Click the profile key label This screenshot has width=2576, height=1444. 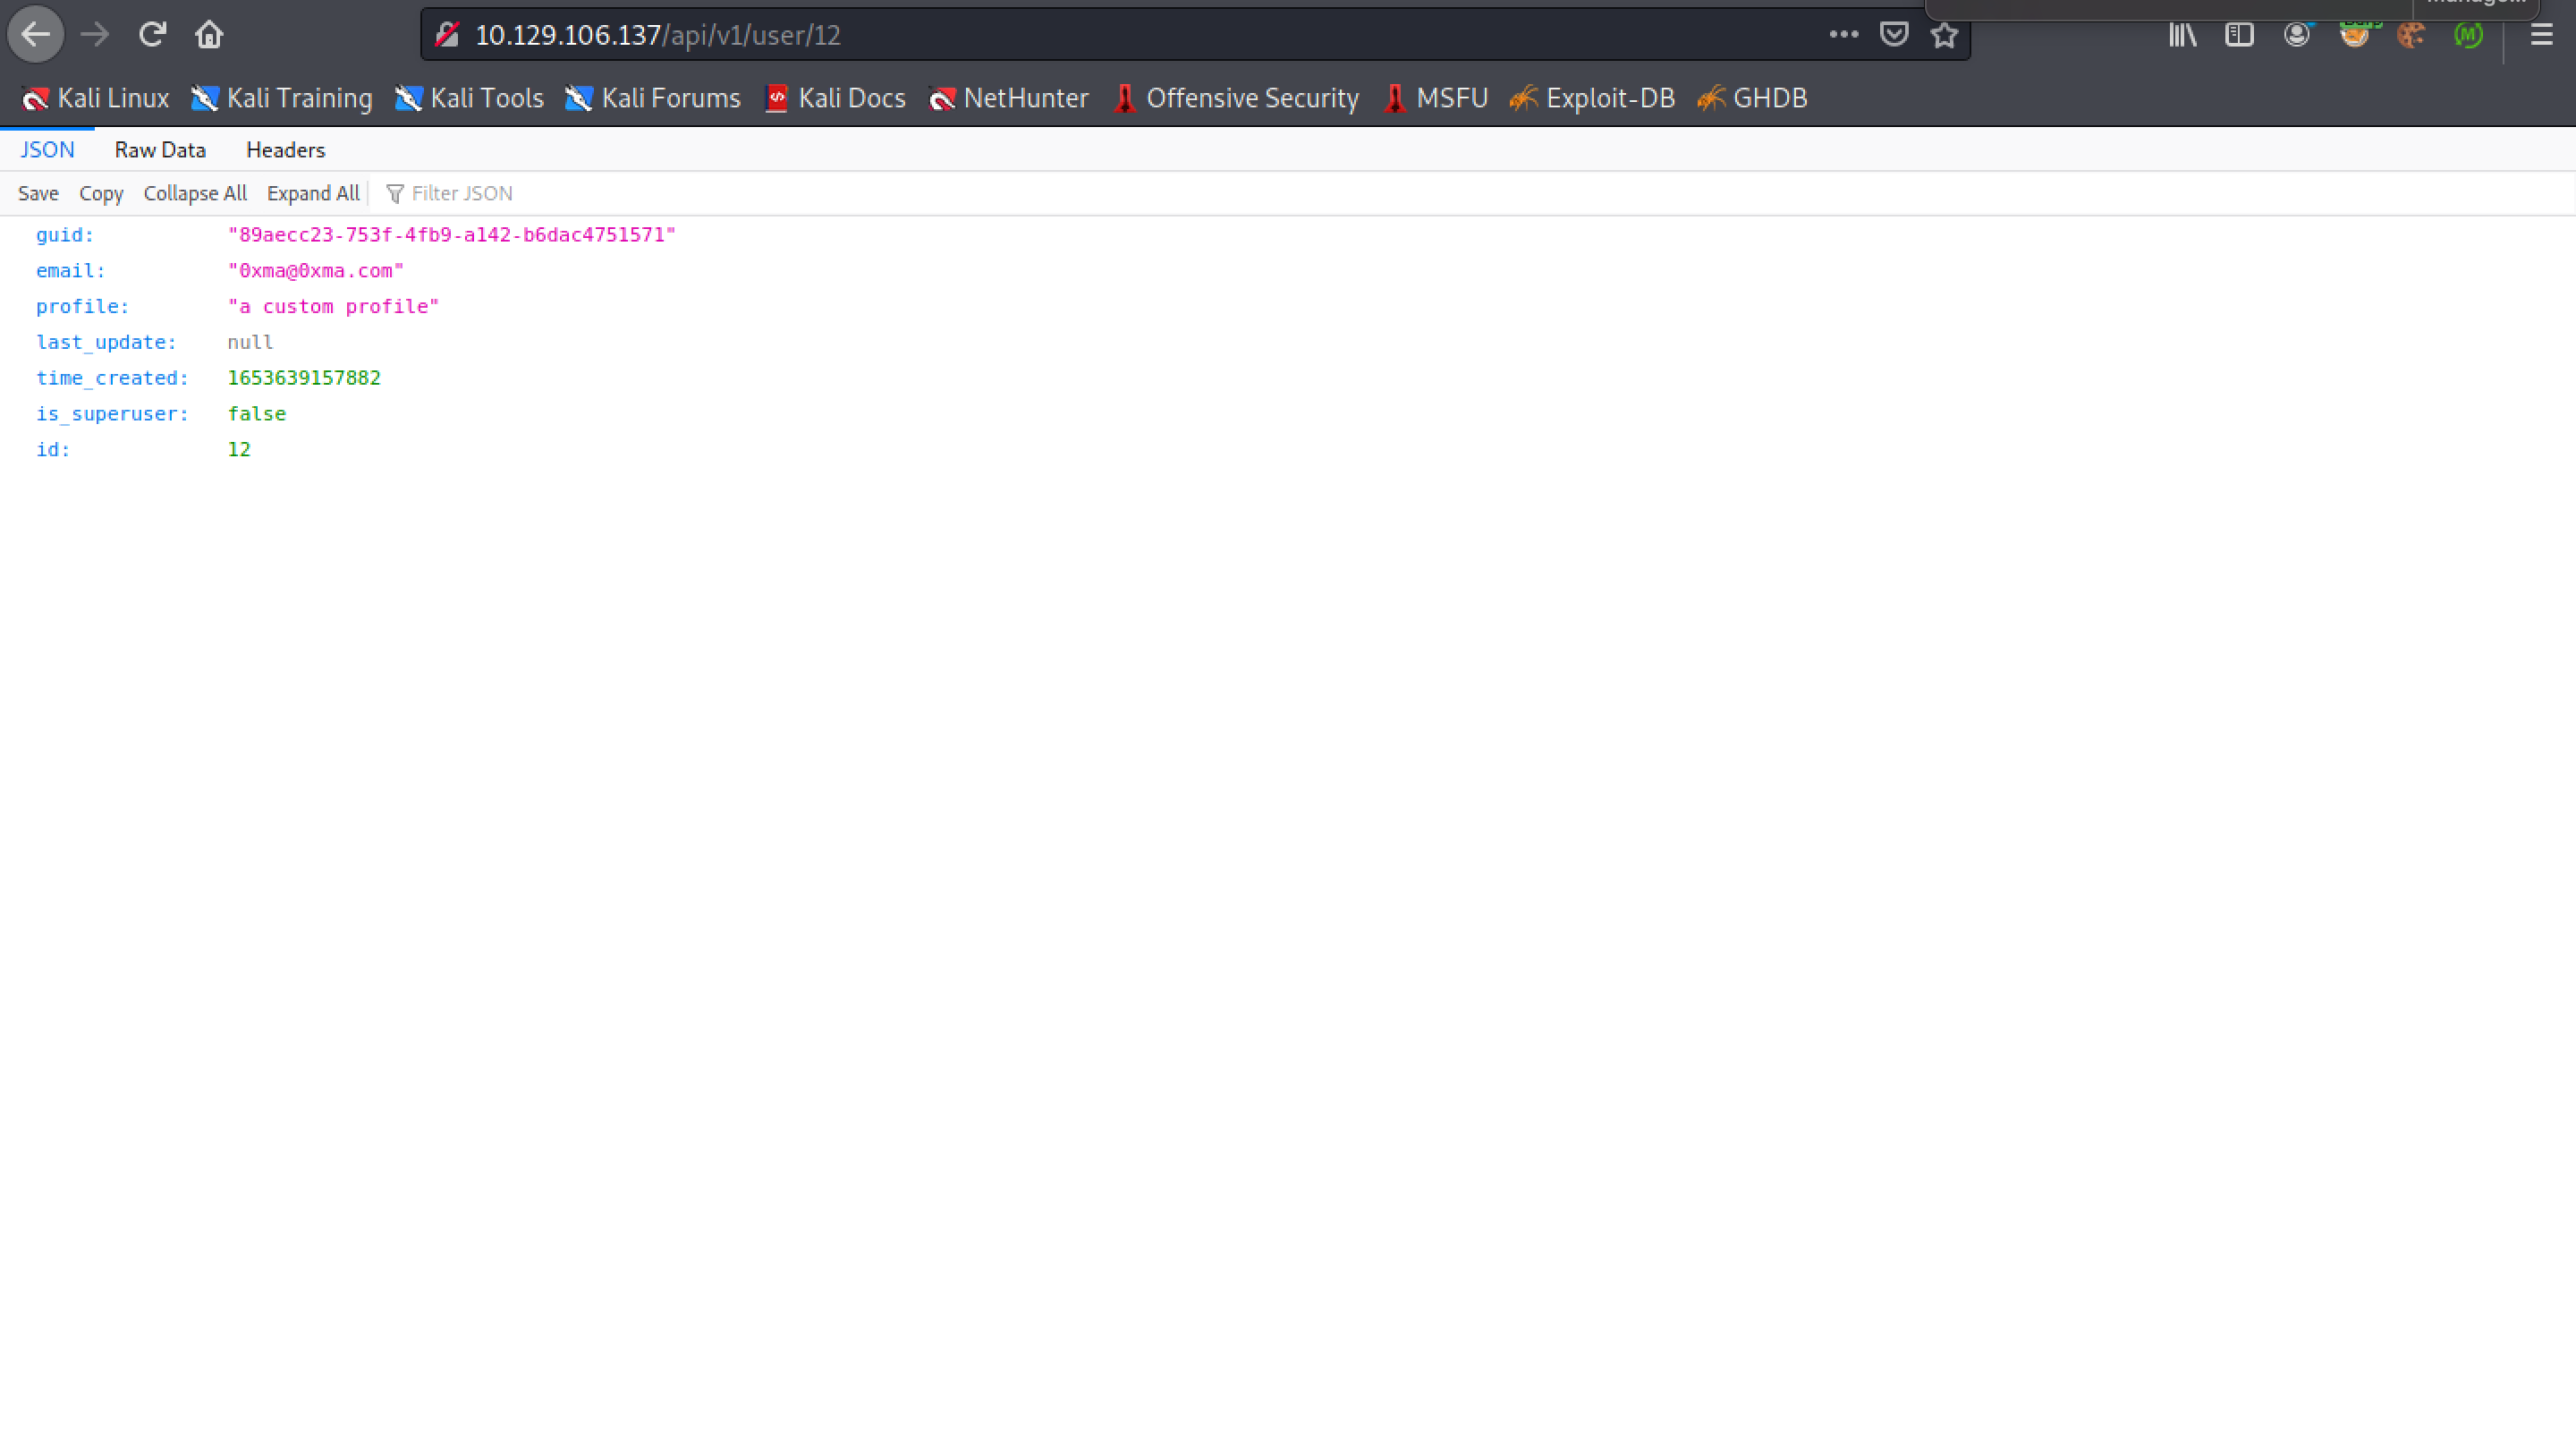click(x=83, y=307)
